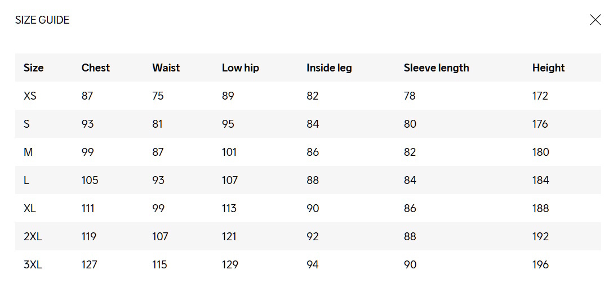609x283 pixels.
Task: Select the Inside leg column header
Action: coord(329,68)
